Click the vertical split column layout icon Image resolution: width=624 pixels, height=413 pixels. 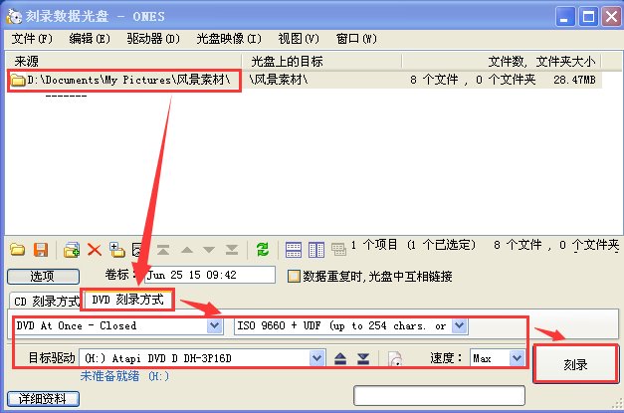tap(316, 250)
